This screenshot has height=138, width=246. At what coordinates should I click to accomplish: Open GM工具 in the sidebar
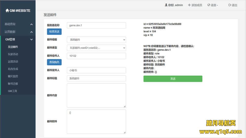12,91
